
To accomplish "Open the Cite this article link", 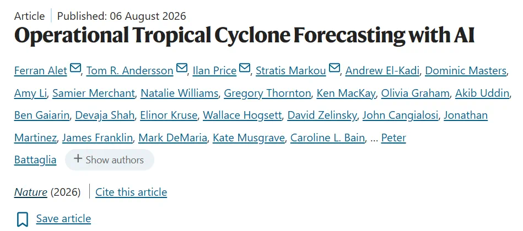I will 131,192.
